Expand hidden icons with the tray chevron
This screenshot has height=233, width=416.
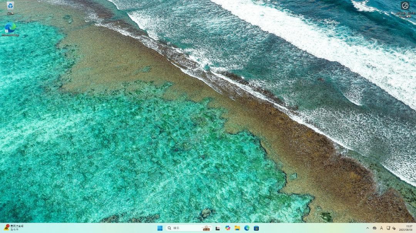368,228
